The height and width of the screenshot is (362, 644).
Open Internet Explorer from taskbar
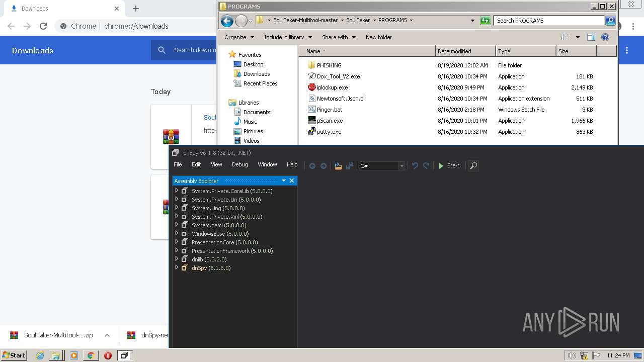40,355
